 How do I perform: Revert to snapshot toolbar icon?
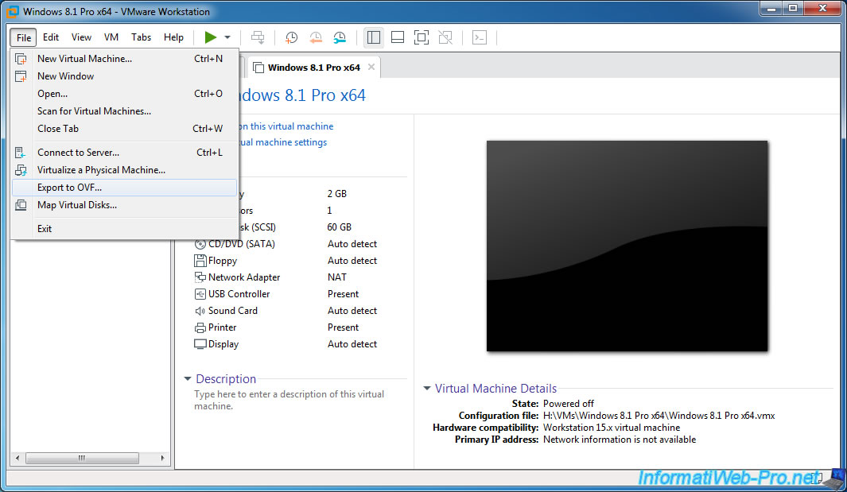pyautogui.click(x=316, y=37)
